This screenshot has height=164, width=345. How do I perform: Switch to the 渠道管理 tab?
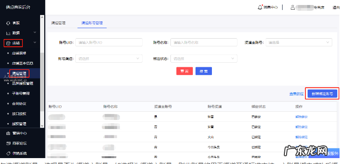58,23
